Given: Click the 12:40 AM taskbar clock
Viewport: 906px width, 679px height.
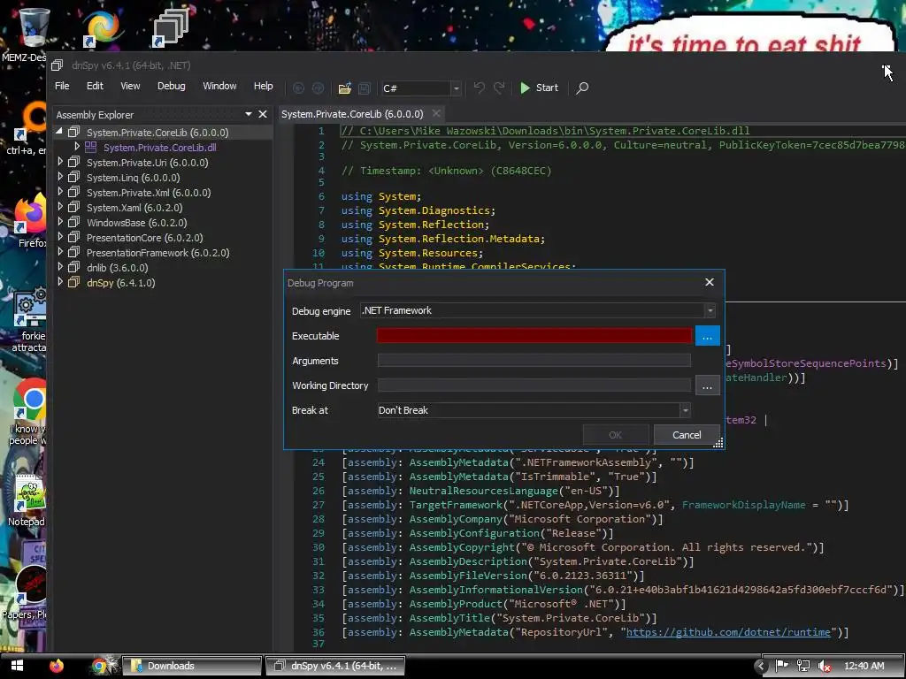Looking at the screenshot, I should [x=864, y=666].
